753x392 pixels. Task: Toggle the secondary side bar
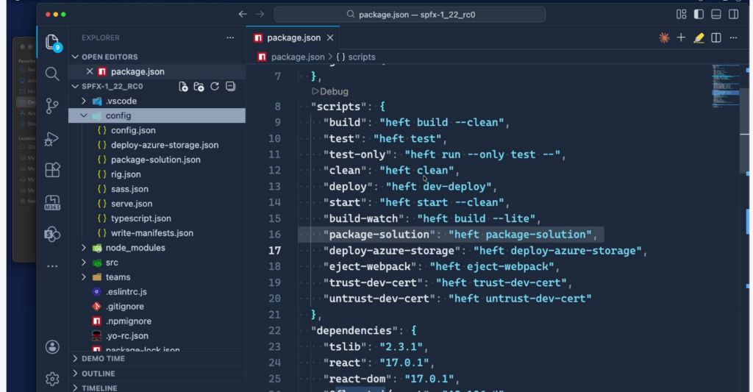point(733,14)
